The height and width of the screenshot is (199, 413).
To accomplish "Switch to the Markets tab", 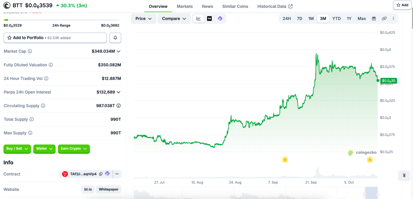I will coord(185,6).
